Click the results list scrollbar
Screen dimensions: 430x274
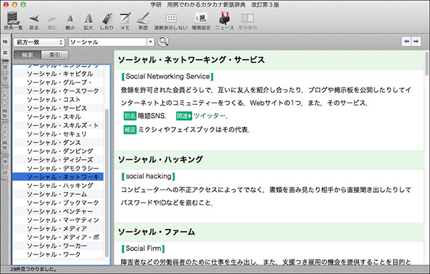[107, 182]
